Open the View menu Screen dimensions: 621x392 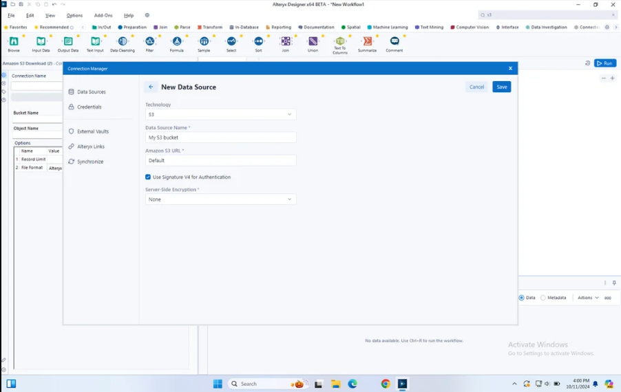(x=50, y=15)
